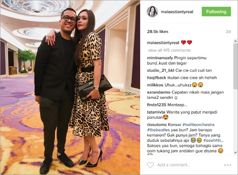Open maiaestiantyreal username in header
This screenshot has width=238, height=175.
177,12
